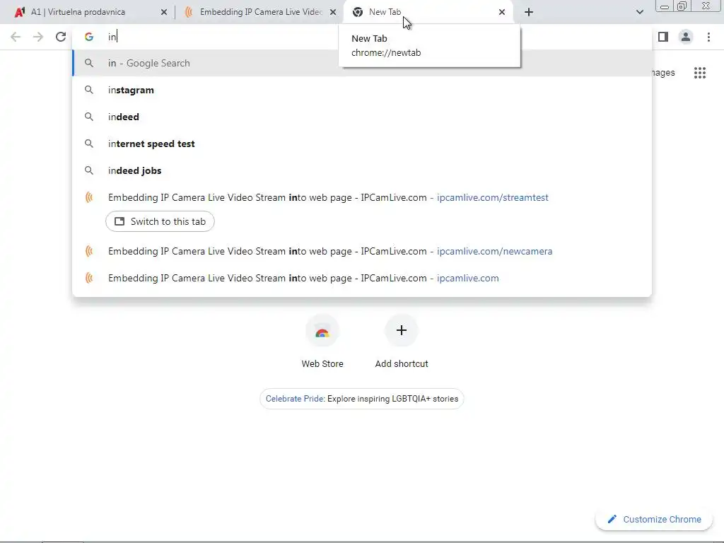The height and width of the screenshot is (543, 724).
Task: Click the search icon beside indeed jobs
Action: coord(89,170)
